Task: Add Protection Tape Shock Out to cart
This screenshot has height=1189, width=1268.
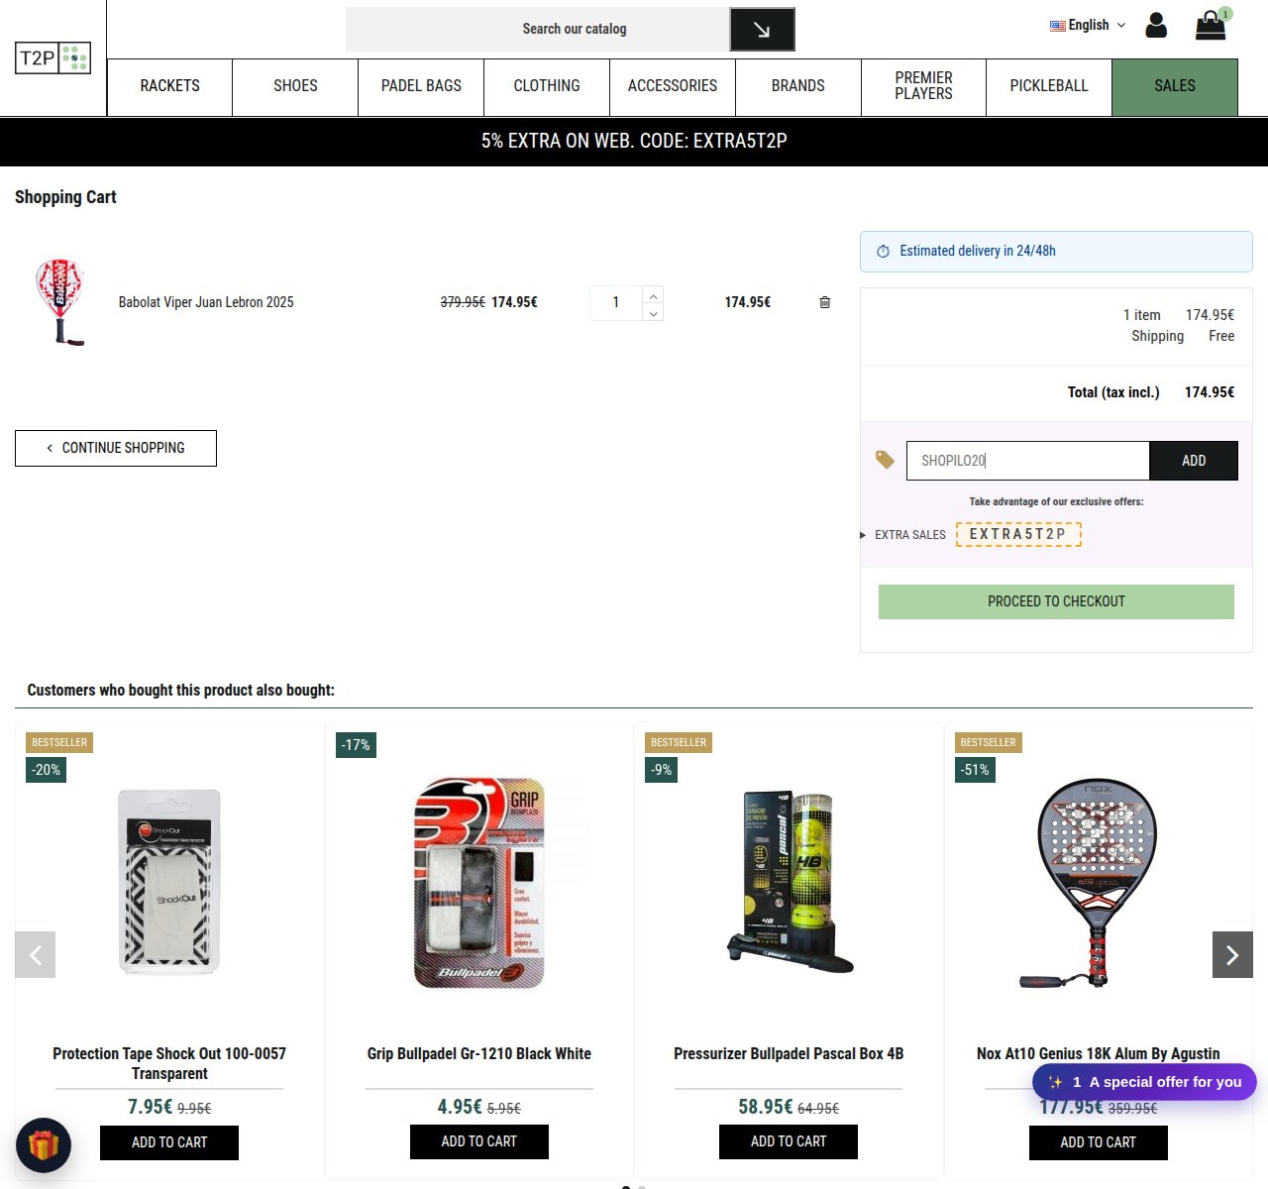Action: [x=169, y=1142]
